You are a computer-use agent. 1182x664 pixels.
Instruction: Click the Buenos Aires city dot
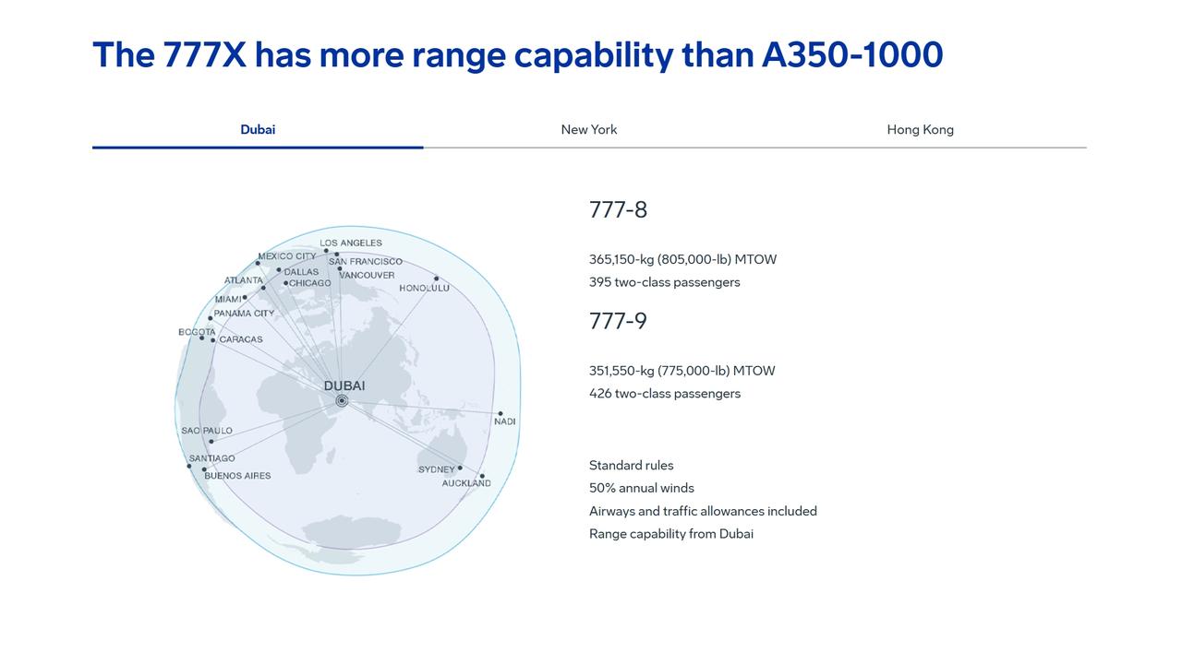tap(204, 469)
